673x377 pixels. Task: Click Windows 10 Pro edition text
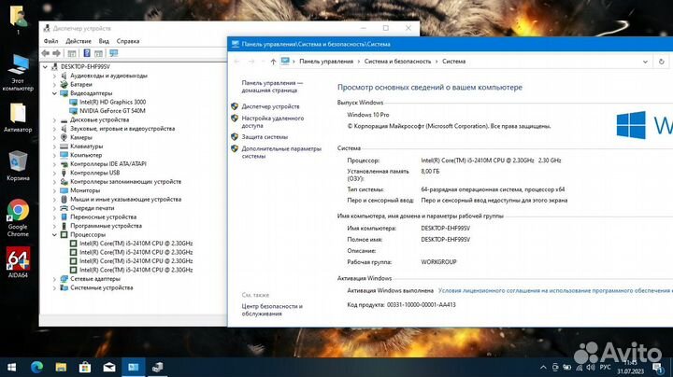pos(368,115)
